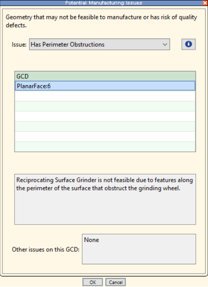Select the first empty row under PlanarFace:6
Image resolution: width=208 pixels, height=287 pixels.
[105, 96]
